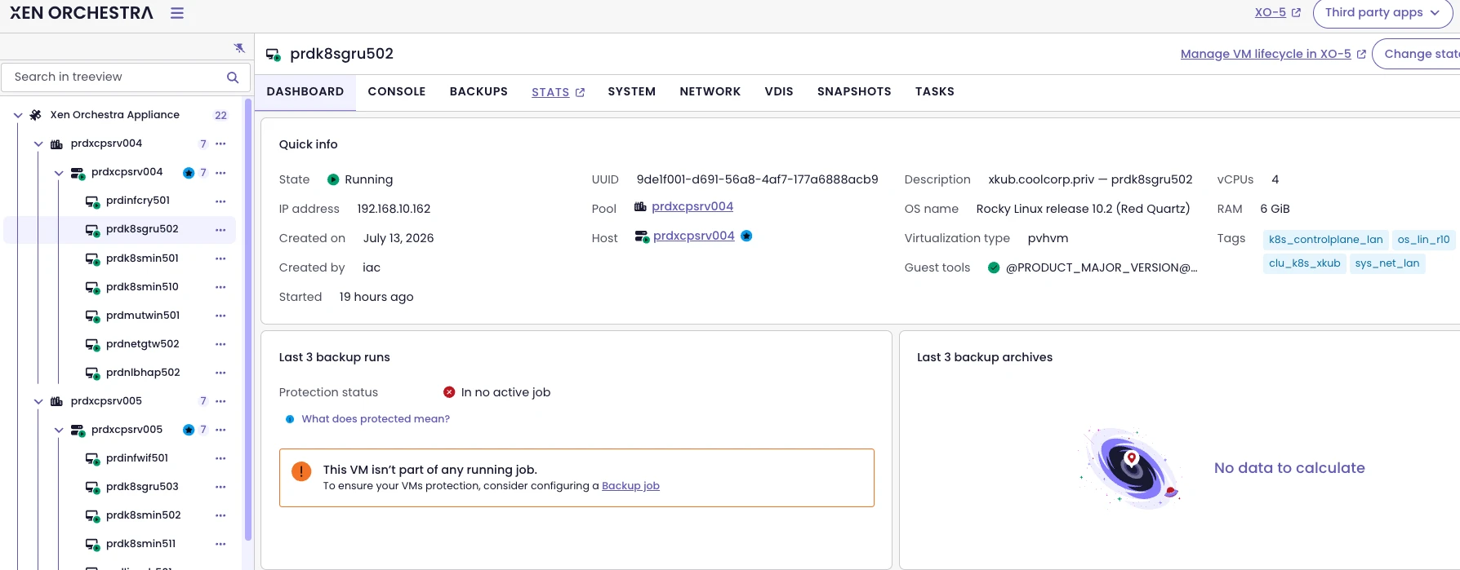Viewport: 1460px width, 570px height.
Task: Open the VDIs tab
Action: tap(779, 92)
